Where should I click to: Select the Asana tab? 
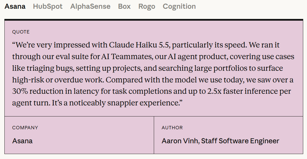[15, 6]
